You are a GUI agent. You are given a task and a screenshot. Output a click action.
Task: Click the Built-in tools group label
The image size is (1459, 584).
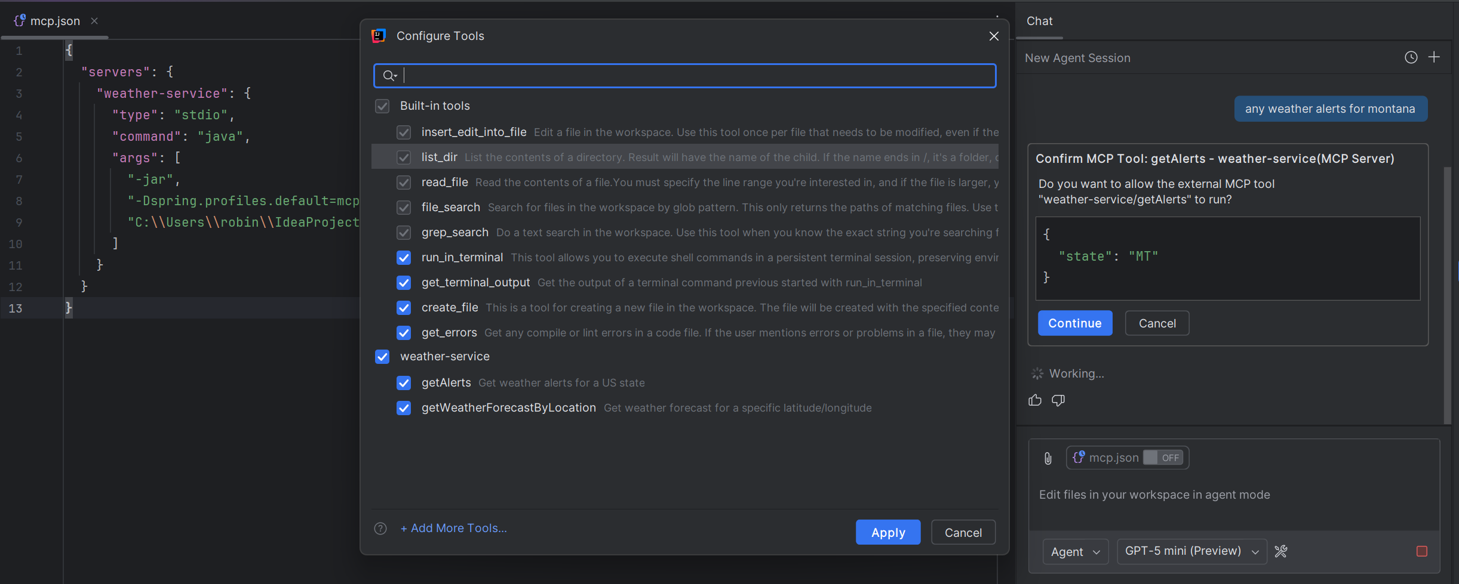pos(435,106)
